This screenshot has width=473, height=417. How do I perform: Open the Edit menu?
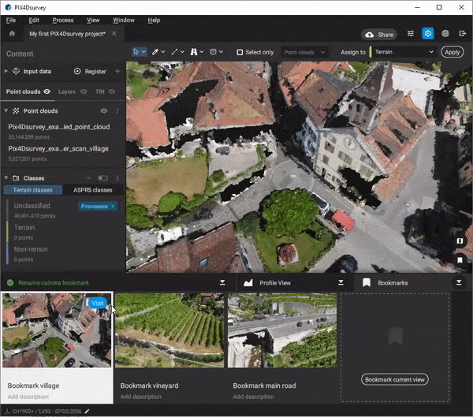tap(34, 20)
